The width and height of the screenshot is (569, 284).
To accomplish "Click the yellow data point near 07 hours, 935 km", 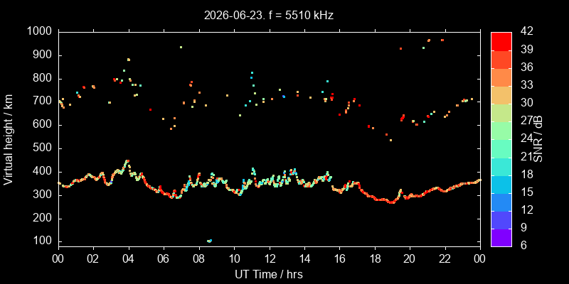I will [181, 47].
